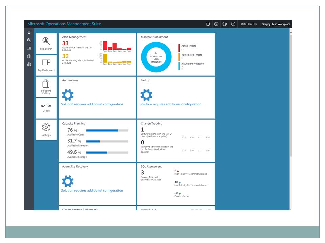Screen dimensions: 325x243
Task: Select the software changes count 1
Action: point(142,130)
